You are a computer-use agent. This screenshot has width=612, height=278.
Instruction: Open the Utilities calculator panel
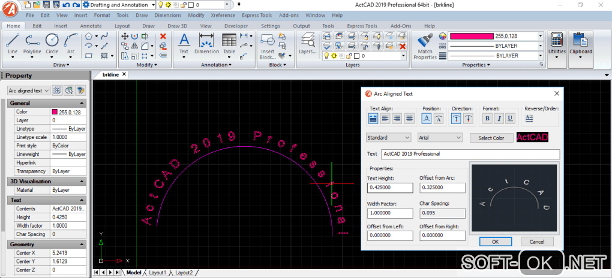click(x=557, y=46)
